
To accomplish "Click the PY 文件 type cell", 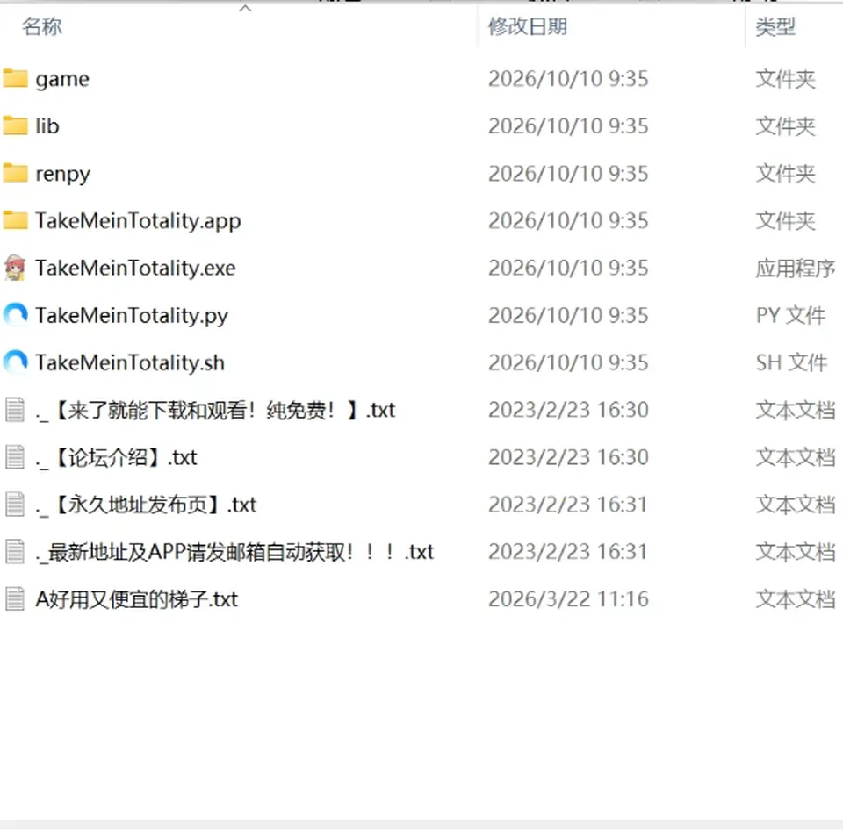I will pos(790,315).
